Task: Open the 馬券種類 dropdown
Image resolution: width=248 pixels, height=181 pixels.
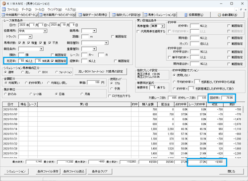Action: pyautogui.click(x=163, y=26)
